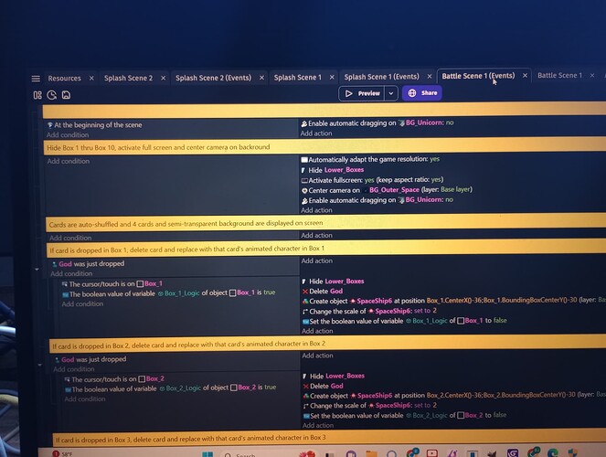
Task: Add action below 'Center camera' event actions
Action: [x=316, y=210]
